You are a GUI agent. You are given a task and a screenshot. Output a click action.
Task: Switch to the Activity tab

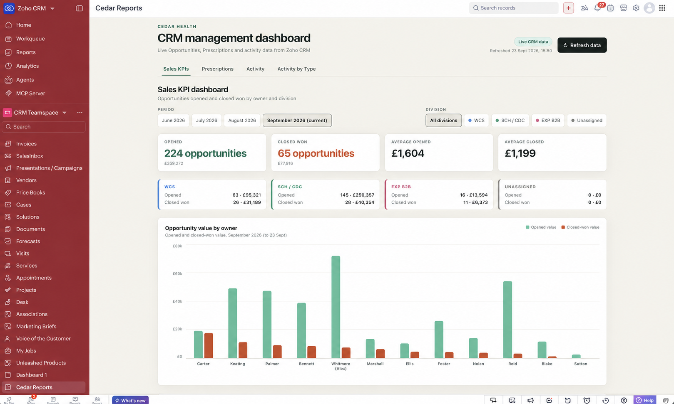pyautogui.click(x=255, y=69)
